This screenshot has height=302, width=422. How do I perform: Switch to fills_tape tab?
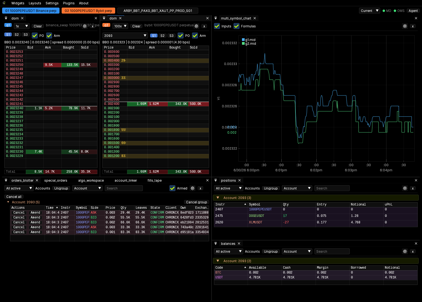tap(155, 181)
